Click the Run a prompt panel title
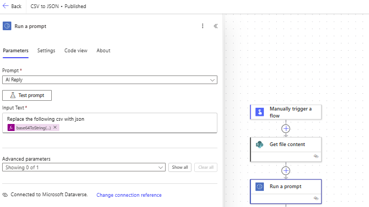Image resolution: width=369 pixels, height=207 pixels. pyautogui.click(x=30, y=26)
